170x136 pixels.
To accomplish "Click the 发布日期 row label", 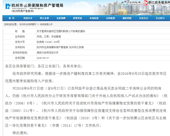I will (20, 58).
